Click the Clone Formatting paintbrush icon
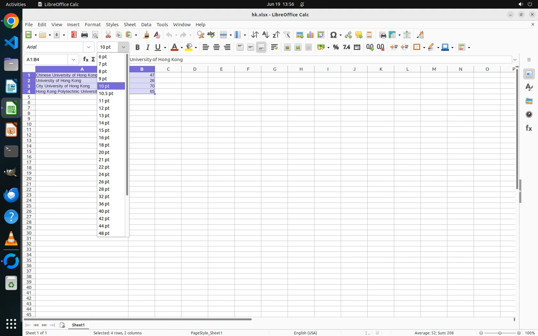This screenshot has height=336, width=538. point(146,35)
